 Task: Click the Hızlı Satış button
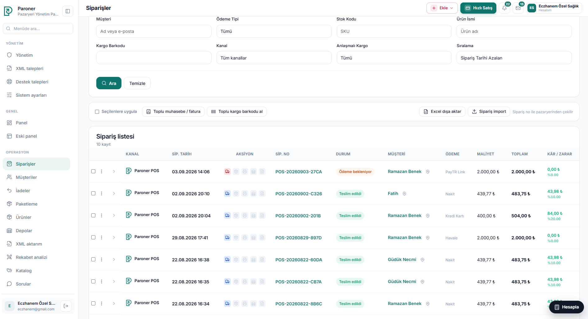[x=478, y=8]
